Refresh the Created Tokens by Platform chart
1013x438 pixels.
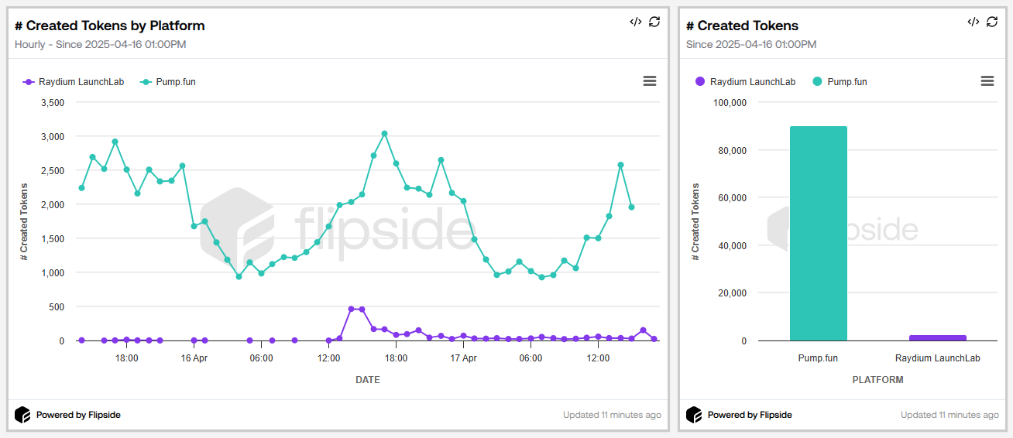(654, 22)
